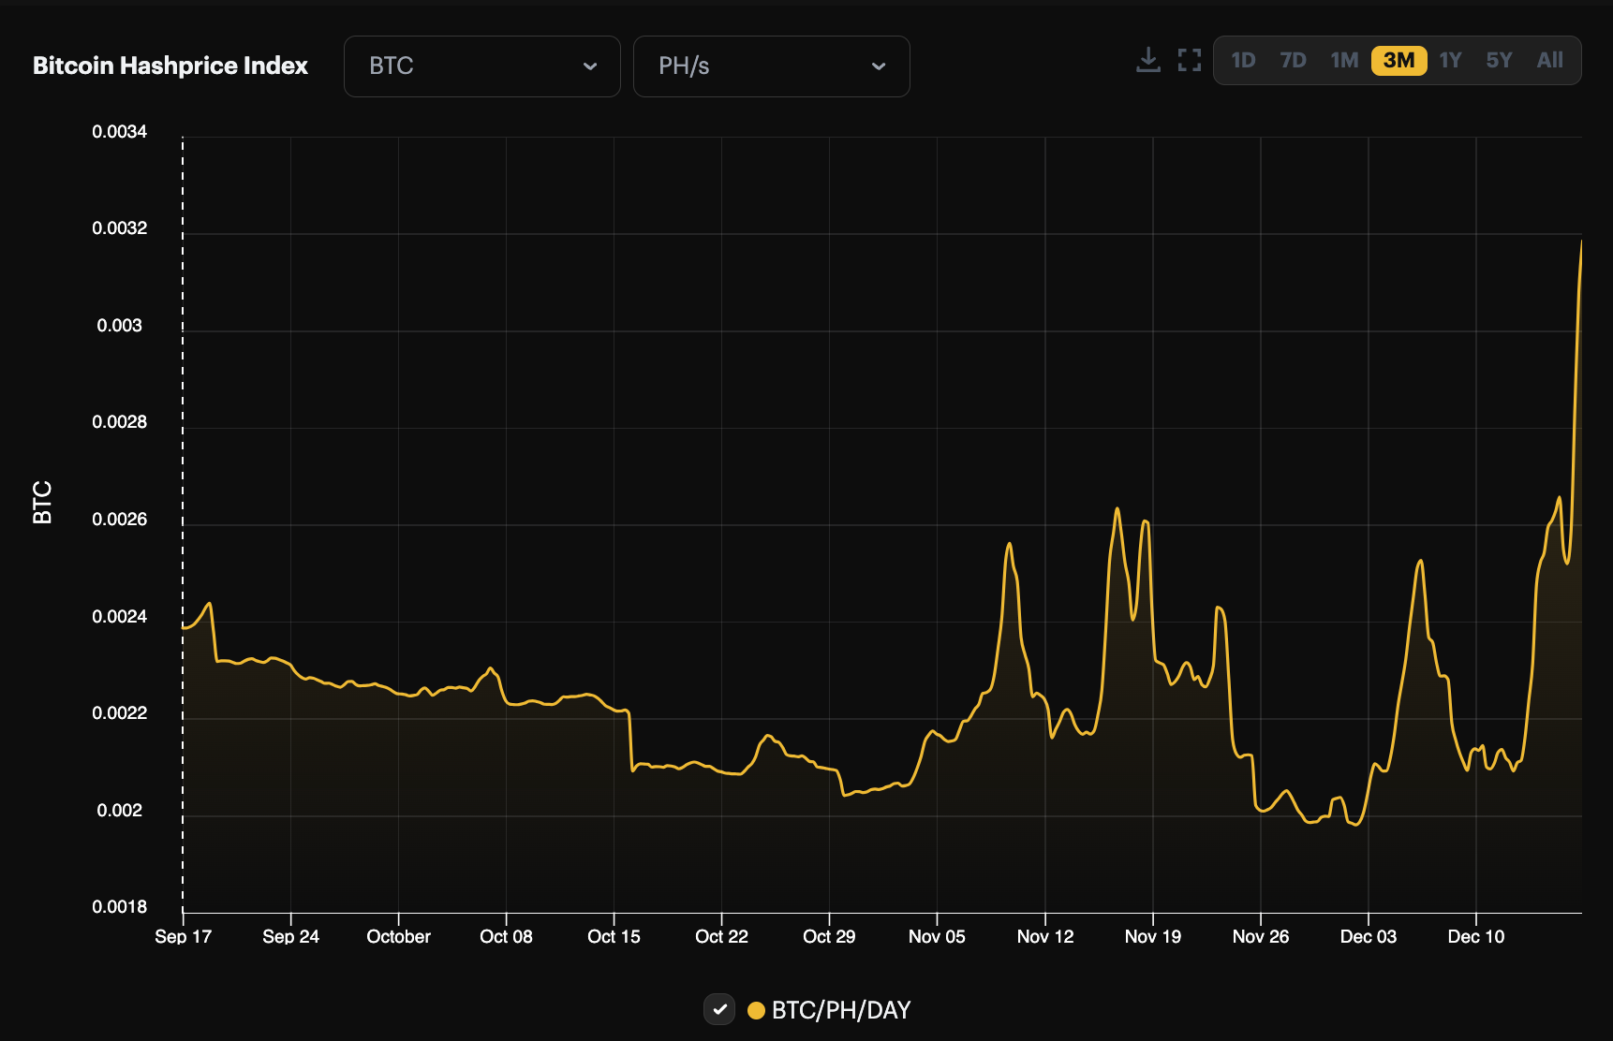
Task: Select the All time range button
Action: click(x=1549, y=60)
